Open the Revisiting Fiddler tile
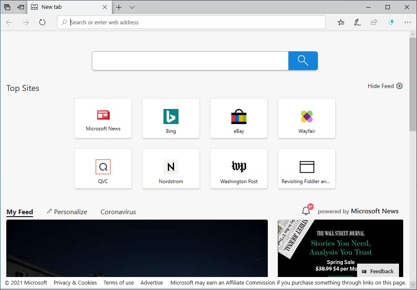 pyautogui.click(x=307, y=168)
